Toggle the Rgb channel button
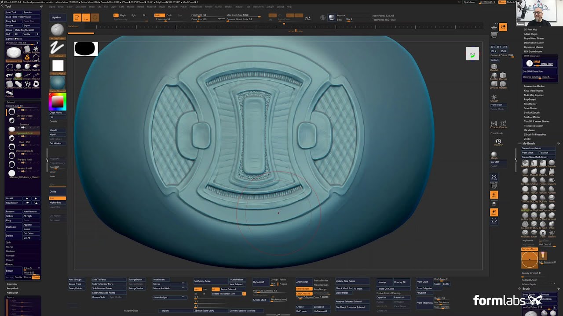The image size is (563, 316). (133, 15)
